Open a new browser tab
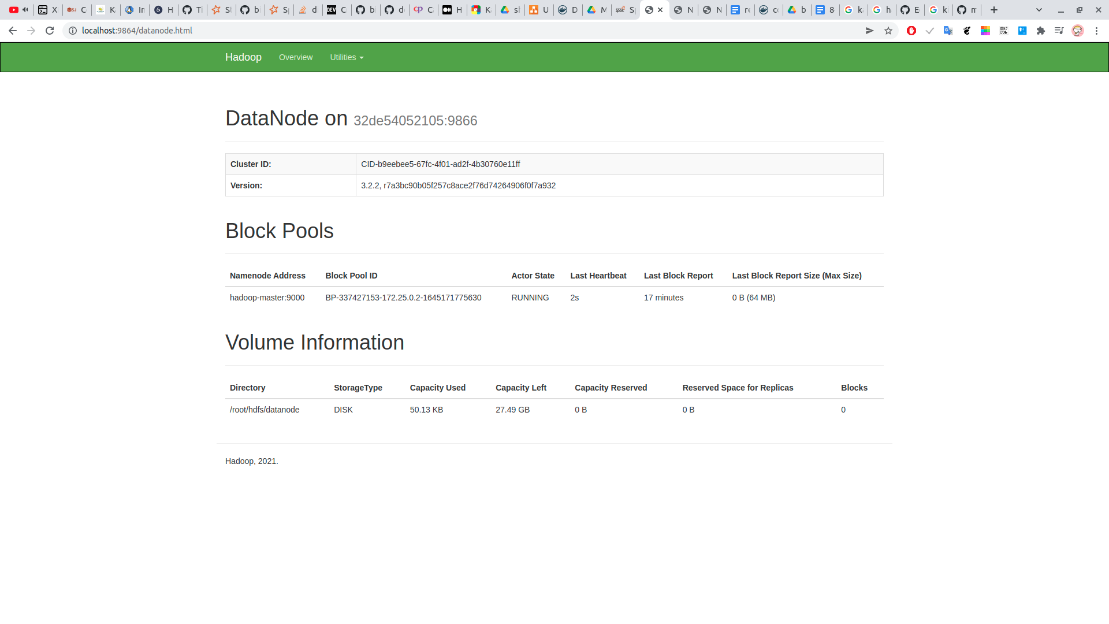This screenshot has width=1109, height=624. [994, 10]
